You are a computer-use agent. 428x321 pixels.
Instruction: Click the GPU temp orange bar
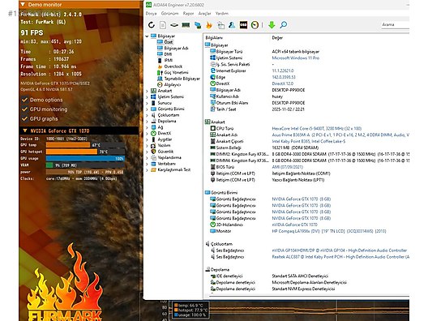[x=68, y=145]
